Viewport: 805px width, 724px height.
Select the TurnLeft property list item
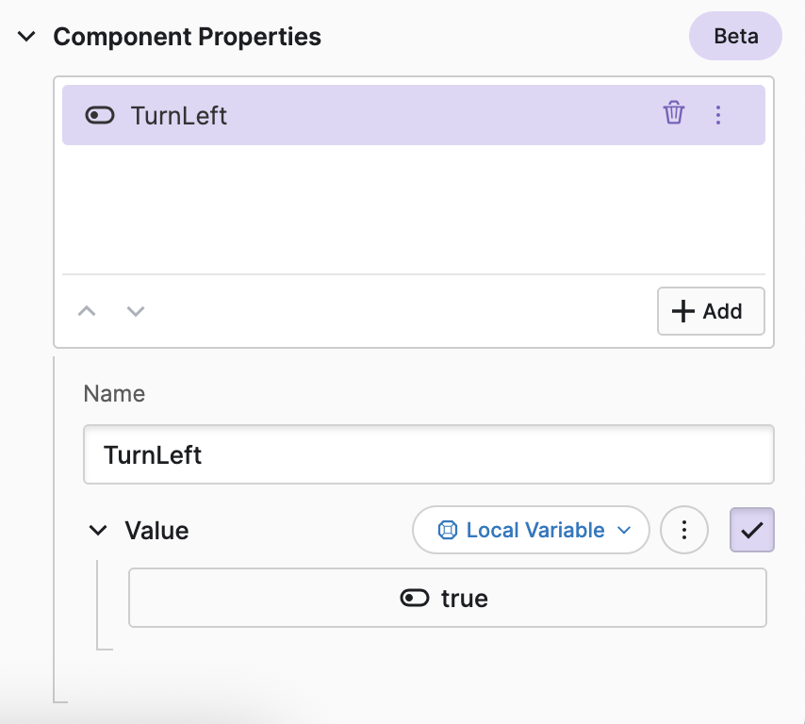click(x=377, y=115)
